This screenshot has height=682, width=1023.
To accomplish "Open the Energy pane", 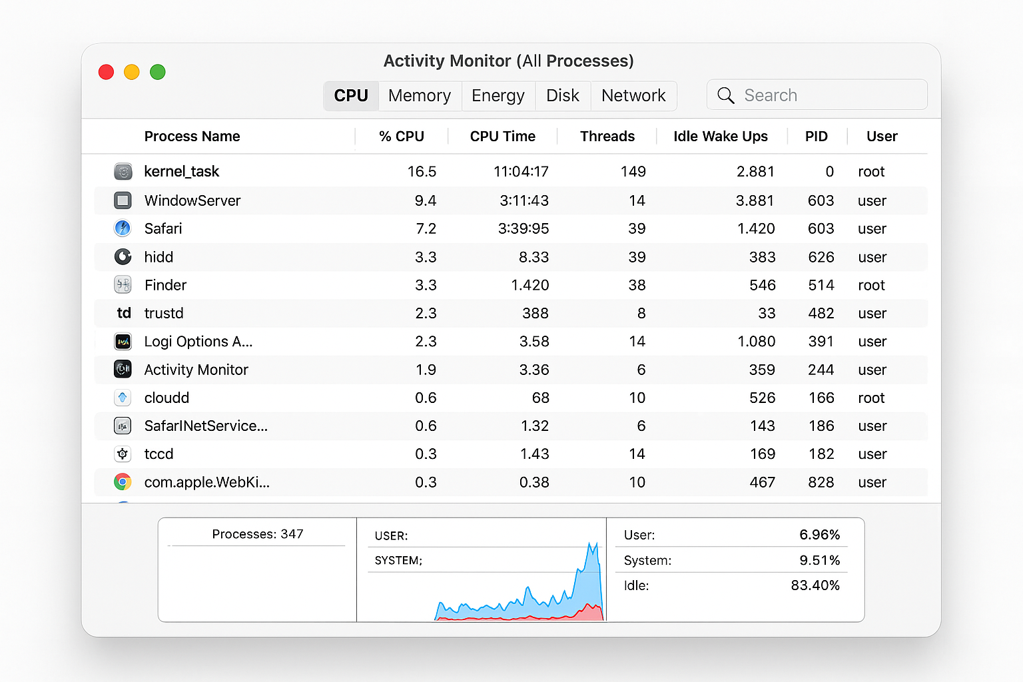I will (x=498, y=95).
